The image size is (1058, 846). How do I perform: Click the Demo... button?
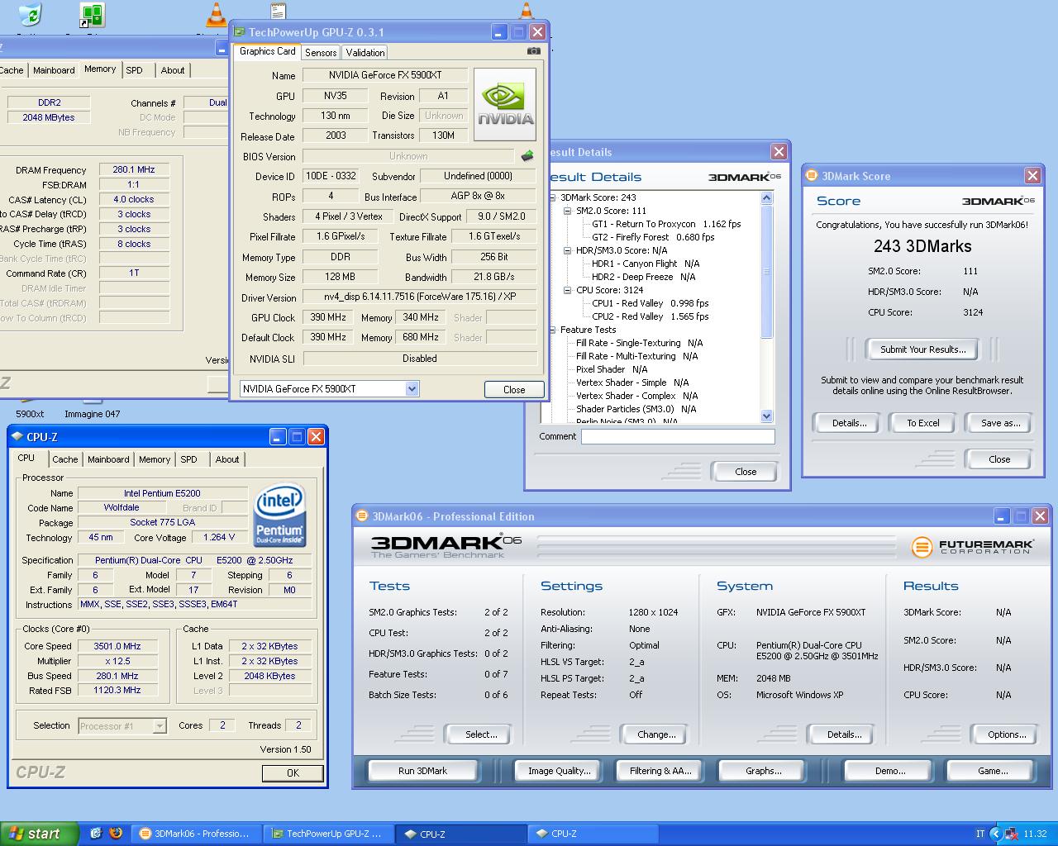(x=889, y=771)
